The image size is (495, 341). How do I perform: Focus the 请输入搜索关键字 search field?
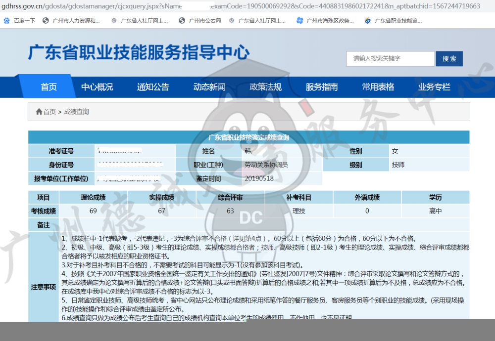(390, 59)
